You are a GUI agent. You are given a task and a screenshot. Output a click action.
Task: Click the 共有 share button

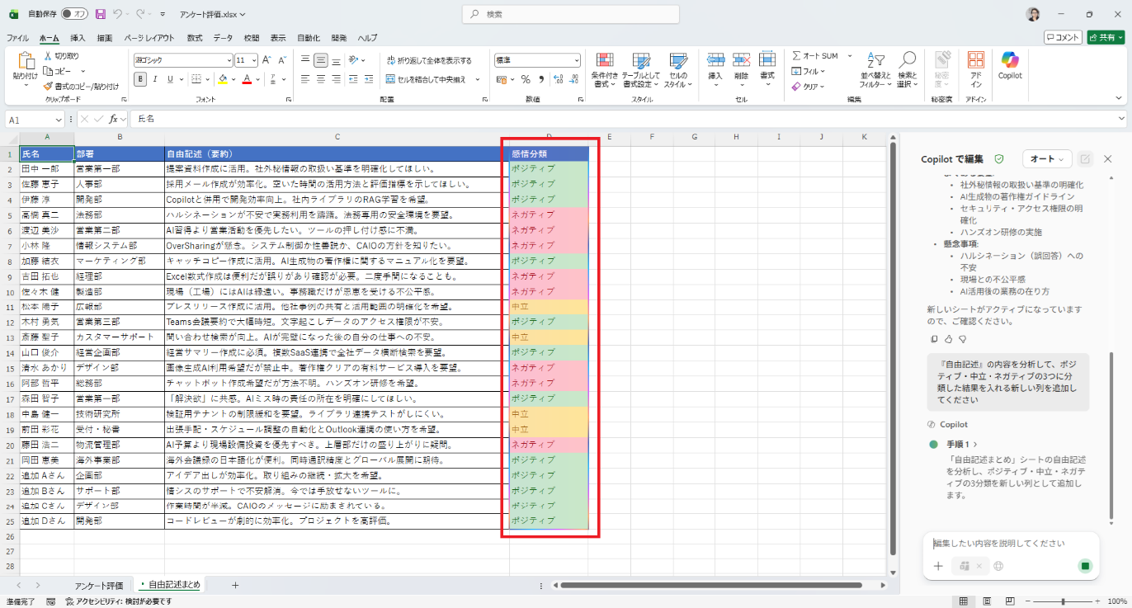coord(1105,37)
